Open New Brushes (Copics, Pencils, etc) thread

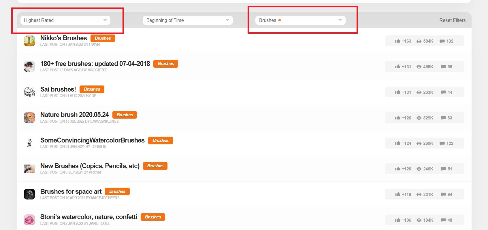[90, 166]
